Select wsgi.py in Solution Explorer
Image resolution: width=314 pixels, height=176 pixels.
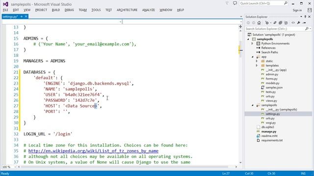tap(271, 123)
